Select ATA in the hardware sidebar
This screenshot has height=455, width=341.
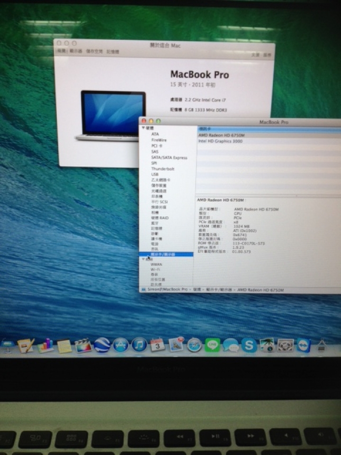coord(155,134)
